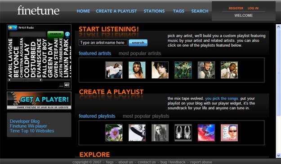This screenshot has height=164, width=281.
Task: Open the HOME navigation item
Action: click(83, 11)
